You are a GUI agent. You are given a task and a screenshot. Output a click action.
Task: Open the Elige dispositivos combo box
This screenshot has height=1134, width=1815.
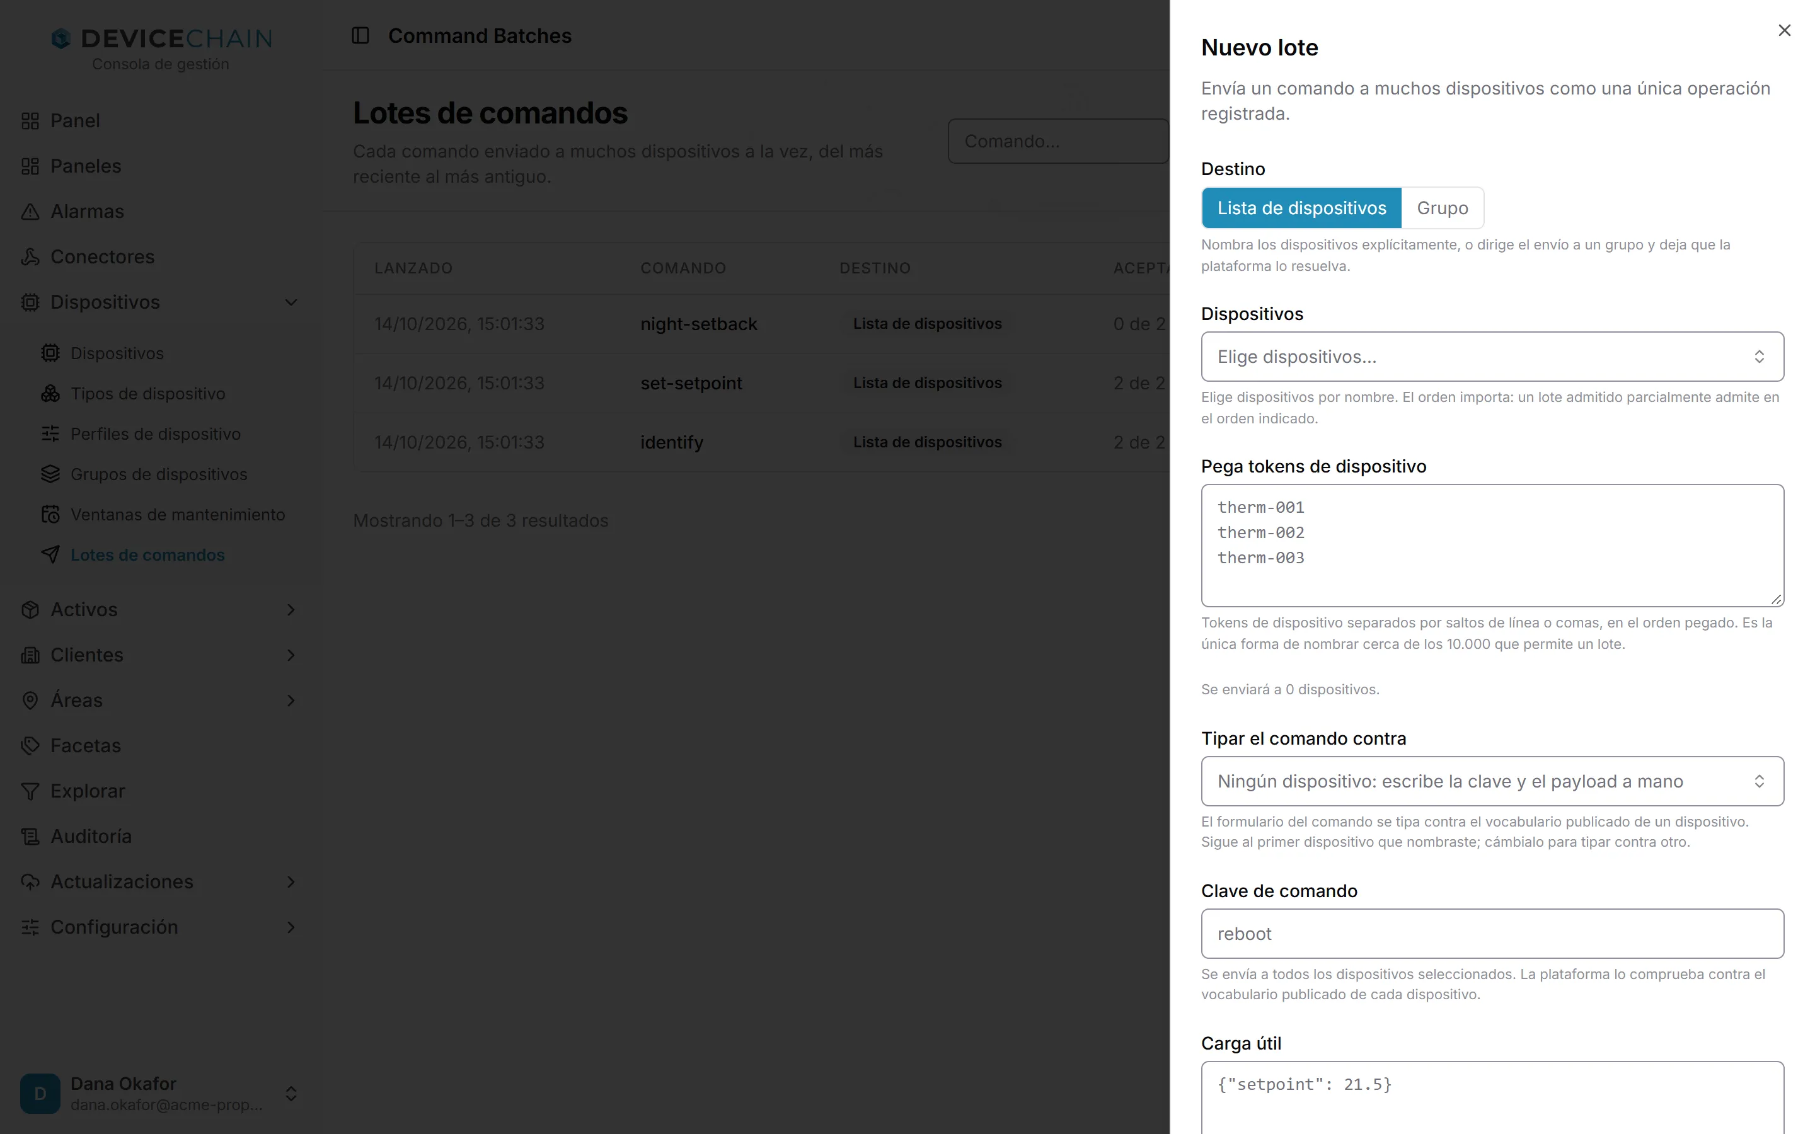[x=1492, y=356]
